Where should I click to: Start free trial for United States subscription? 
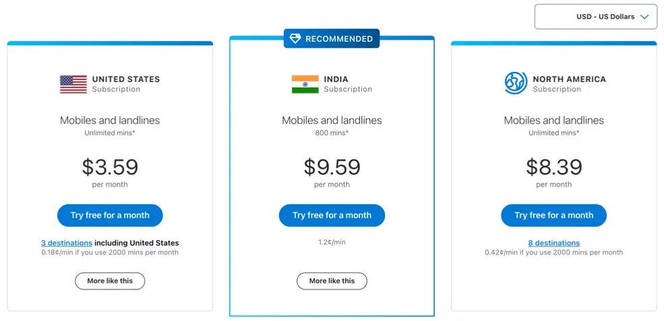pyautogui.click(x=110, y=215)
